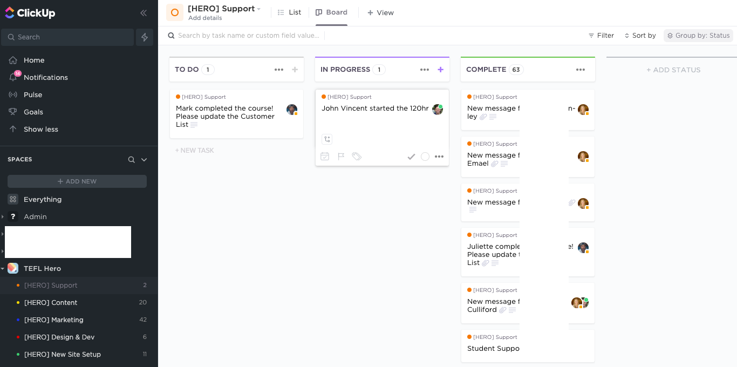Open John Vincent card ellipsis menu
This screenshot has width=737, height=367.
point(439,157)
